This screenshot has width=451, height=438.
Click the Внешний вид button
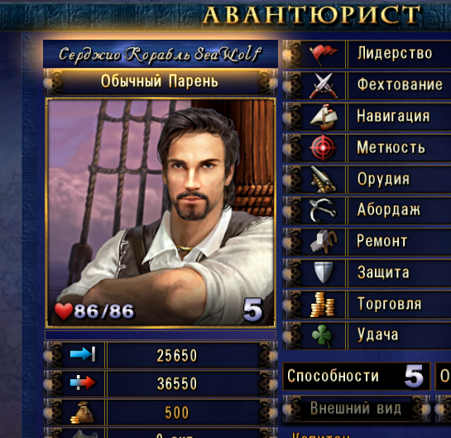pos(356,409)
